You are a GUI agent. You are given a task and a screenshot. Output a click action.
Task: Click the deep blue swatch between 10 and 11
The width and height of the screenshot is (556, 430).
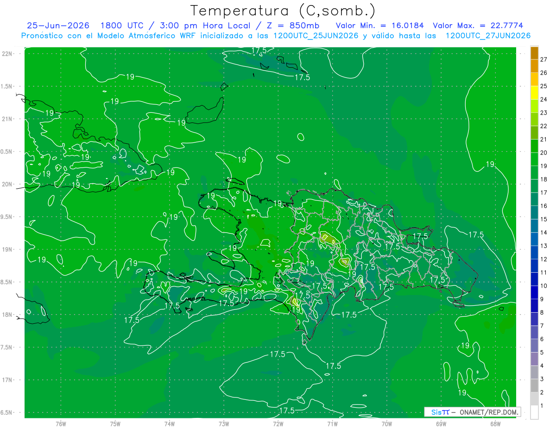[x=534, y=279]
